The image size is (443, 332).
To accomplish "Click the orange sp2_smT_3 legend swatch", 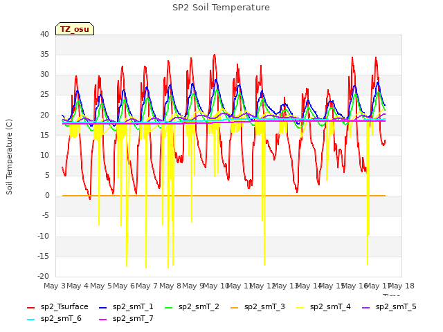I will [x=235, y=307].
